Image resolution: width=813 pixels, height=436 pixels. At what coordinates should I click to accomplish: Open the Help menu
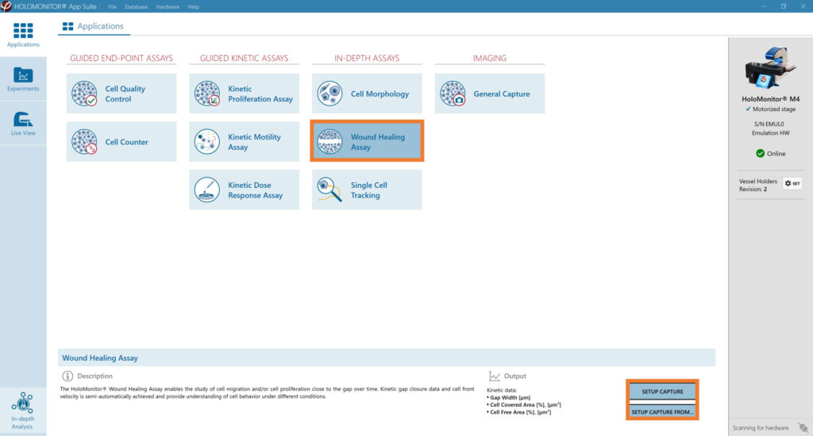point(194,6)
